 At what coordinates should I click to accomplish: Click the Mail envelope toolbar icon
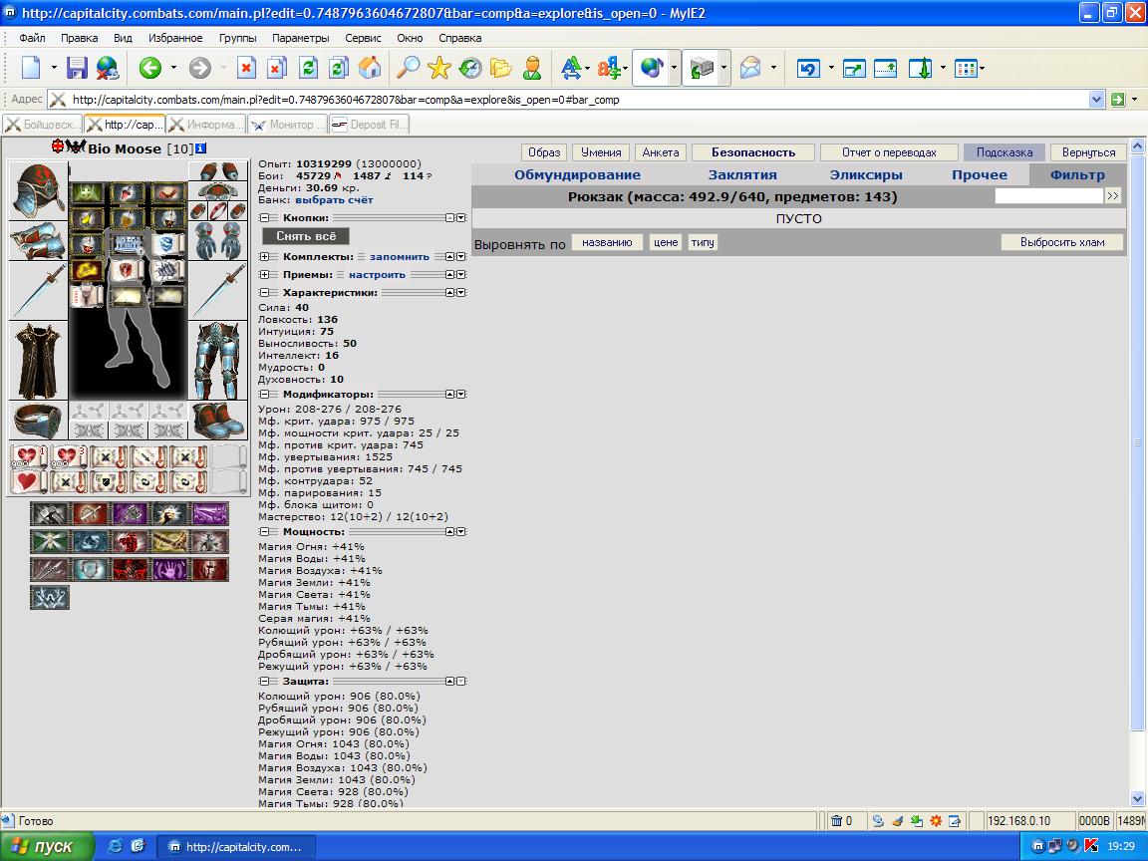750,68
